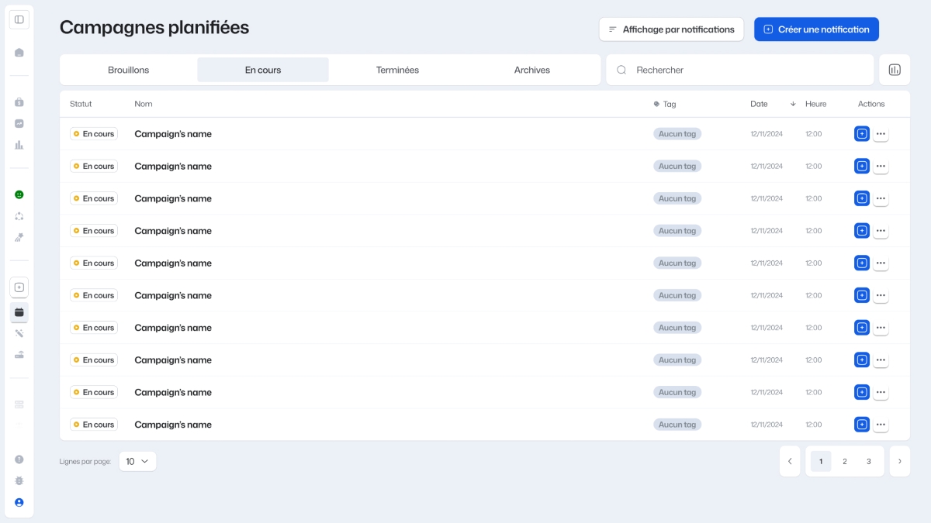Open the Affichage par notifications selector
The height and width of the screenshot is (523, 931).
pyautogui.click(x=671, y=29)
